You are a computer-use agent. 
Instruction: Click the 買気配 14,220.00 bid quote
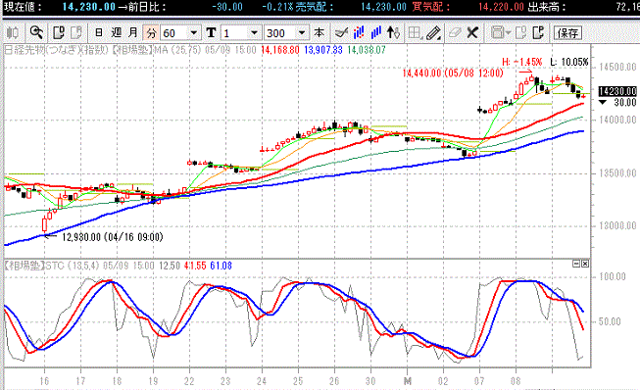pos(501,7)
